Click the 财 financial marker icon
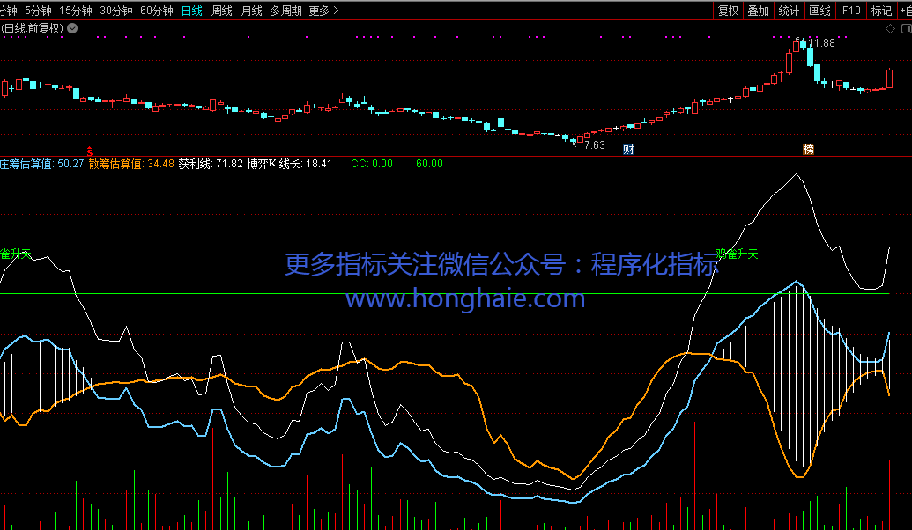Screen dimensions: 912x530 [x=628, y=150]
